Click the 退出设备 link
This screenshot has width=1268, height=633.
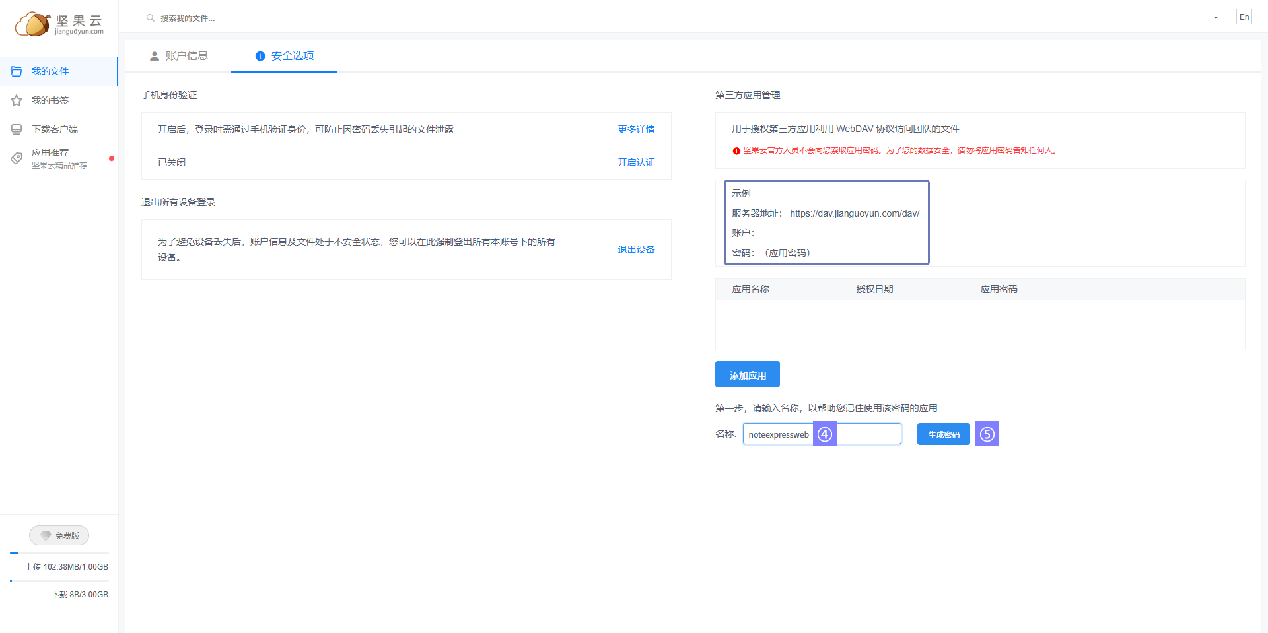[x=636, y=250]
